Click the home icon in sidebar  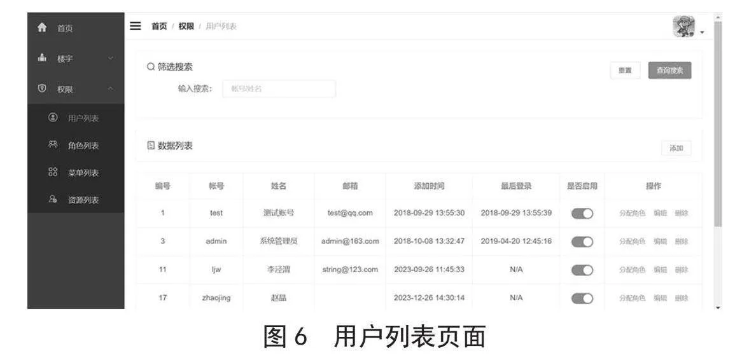coord(42,27)
